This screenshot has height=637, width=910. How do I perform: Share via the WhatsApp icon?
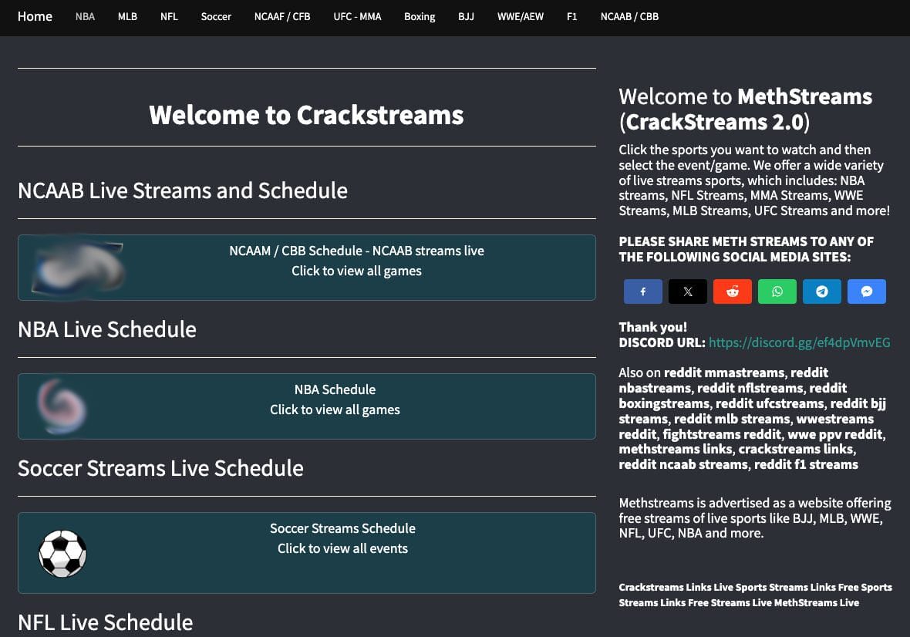(777, 292)
